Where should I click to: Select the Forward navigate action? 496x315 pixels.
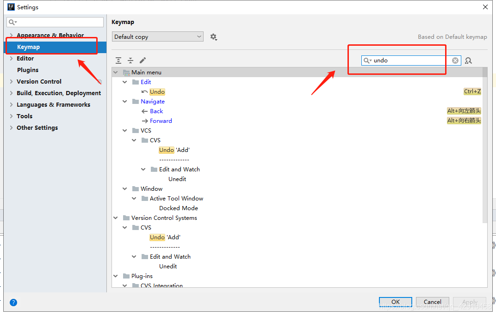point(161,121)
